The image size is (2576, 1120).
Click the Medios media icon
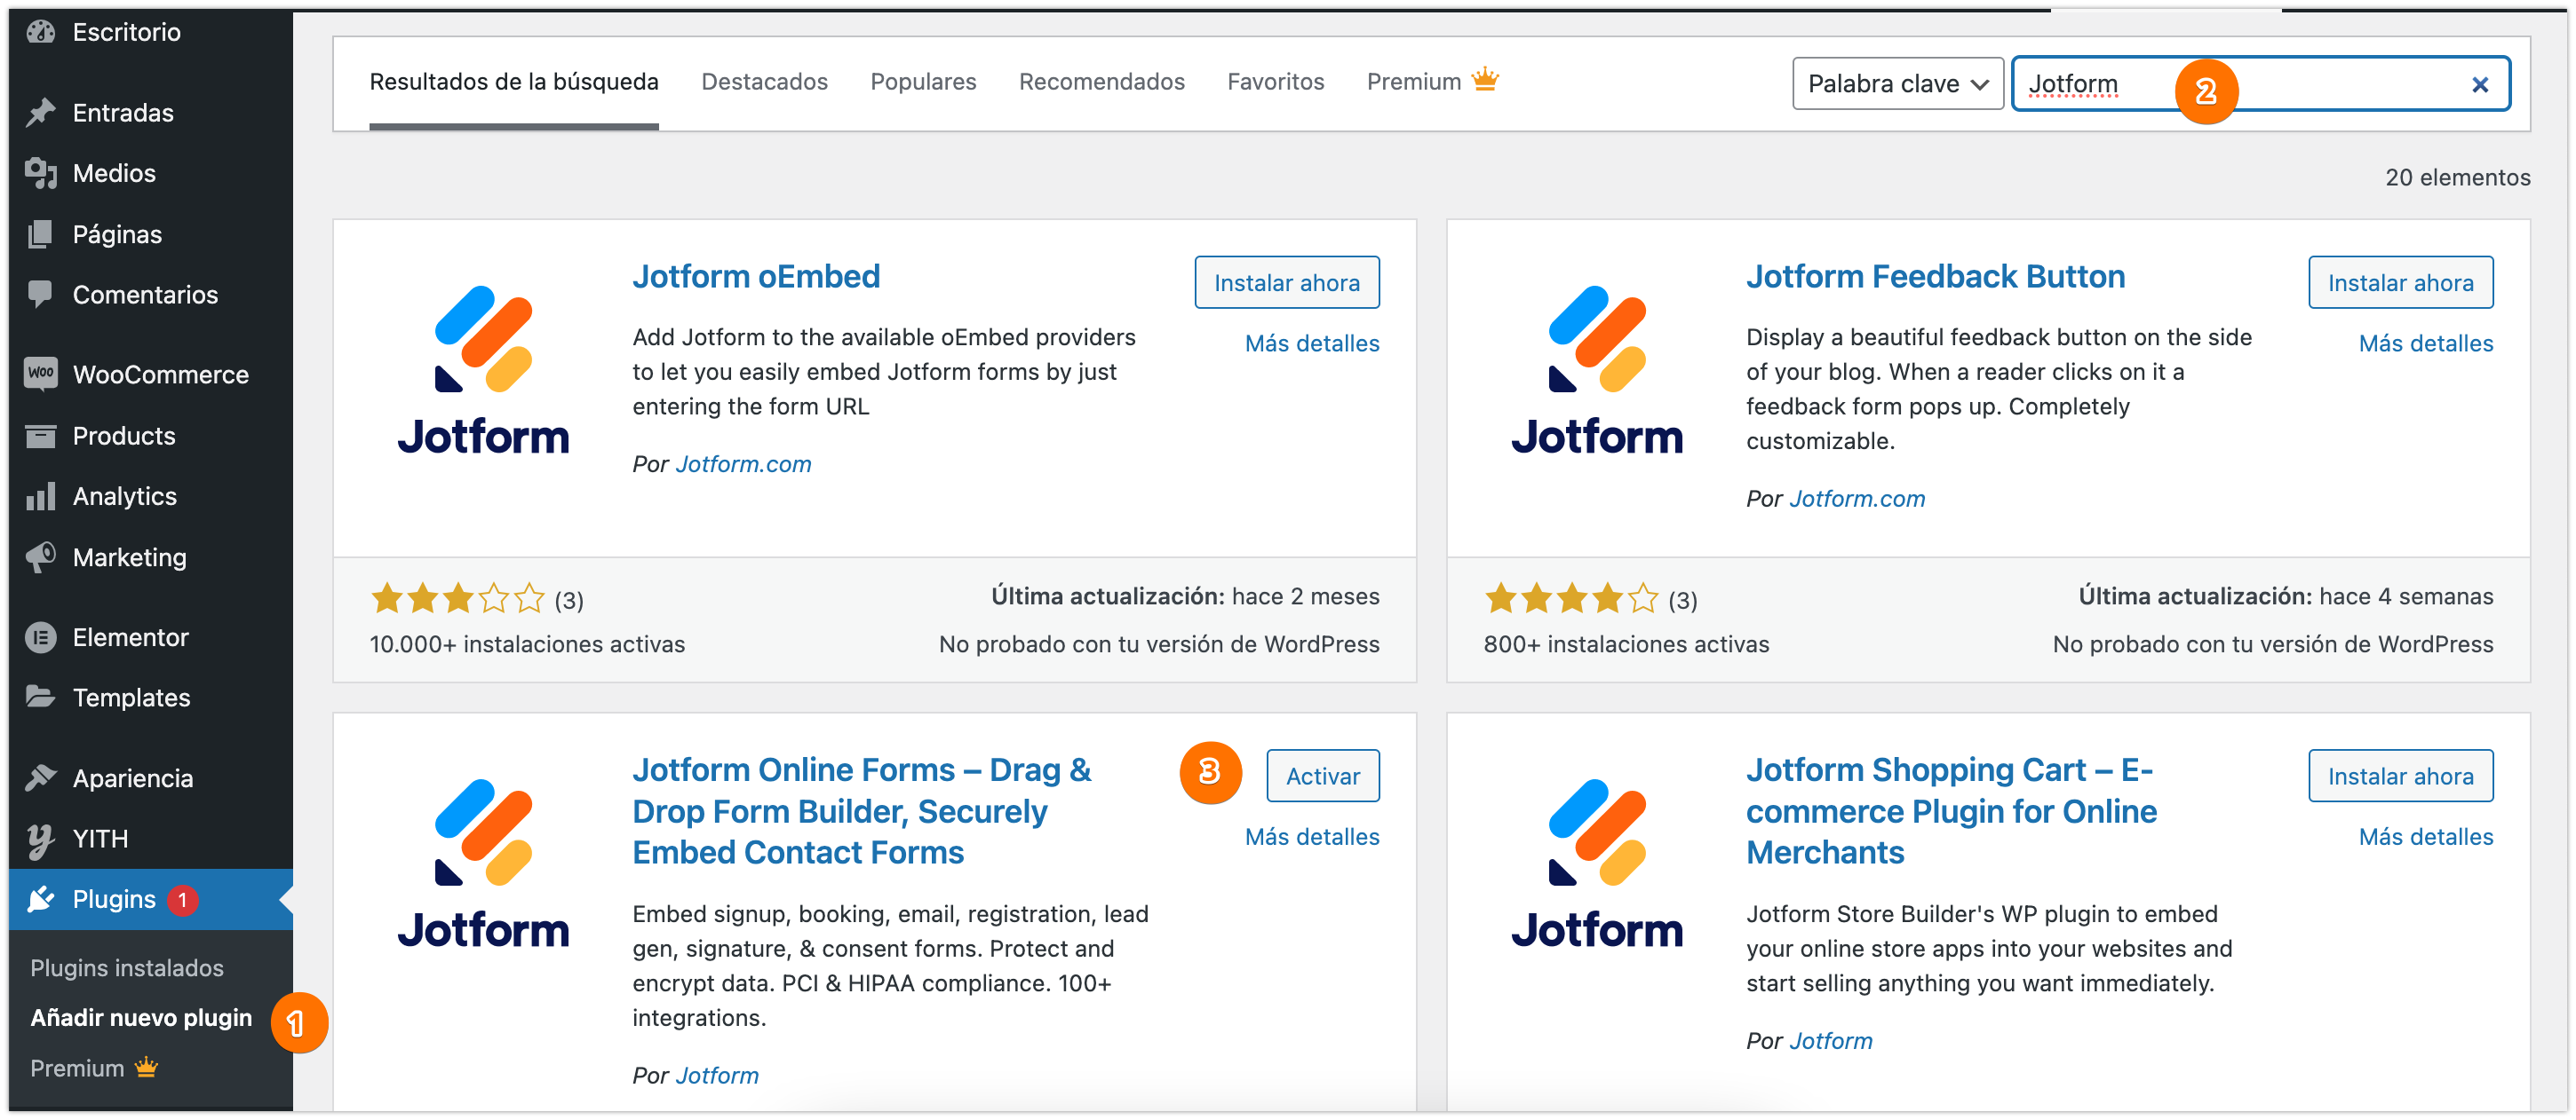(x=41, y=173)
